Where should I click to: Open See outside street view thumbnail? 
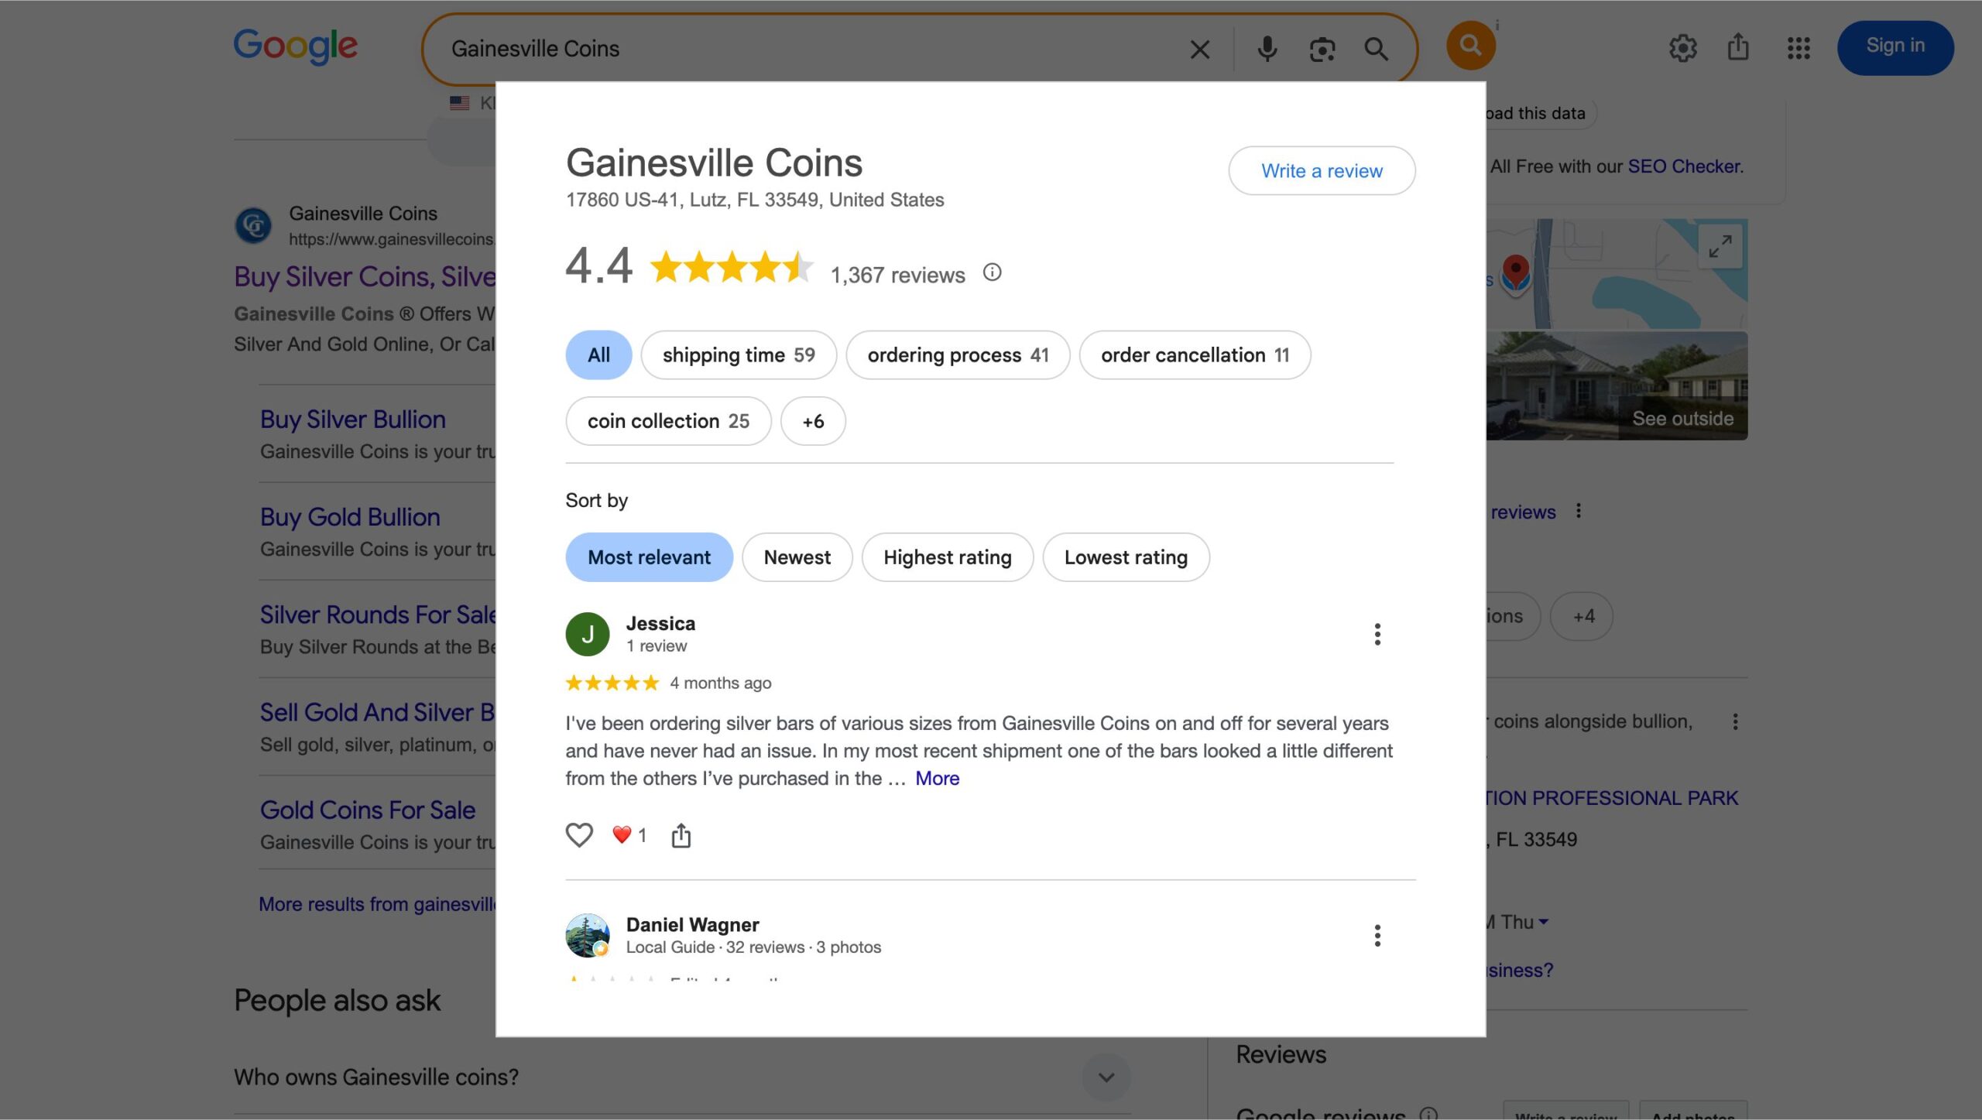(1617, 386)
